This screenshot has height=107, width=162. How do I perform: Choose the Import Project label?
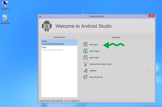(x=94, y=51)
